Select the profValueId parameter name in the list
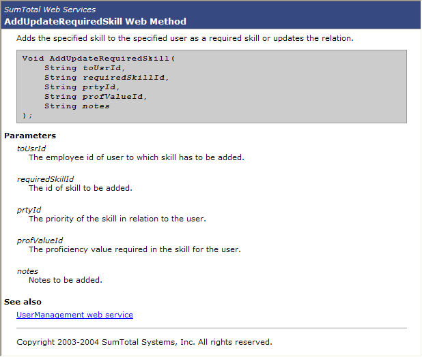Viewport: 422px width, 357px height. [x=40, y=240]
